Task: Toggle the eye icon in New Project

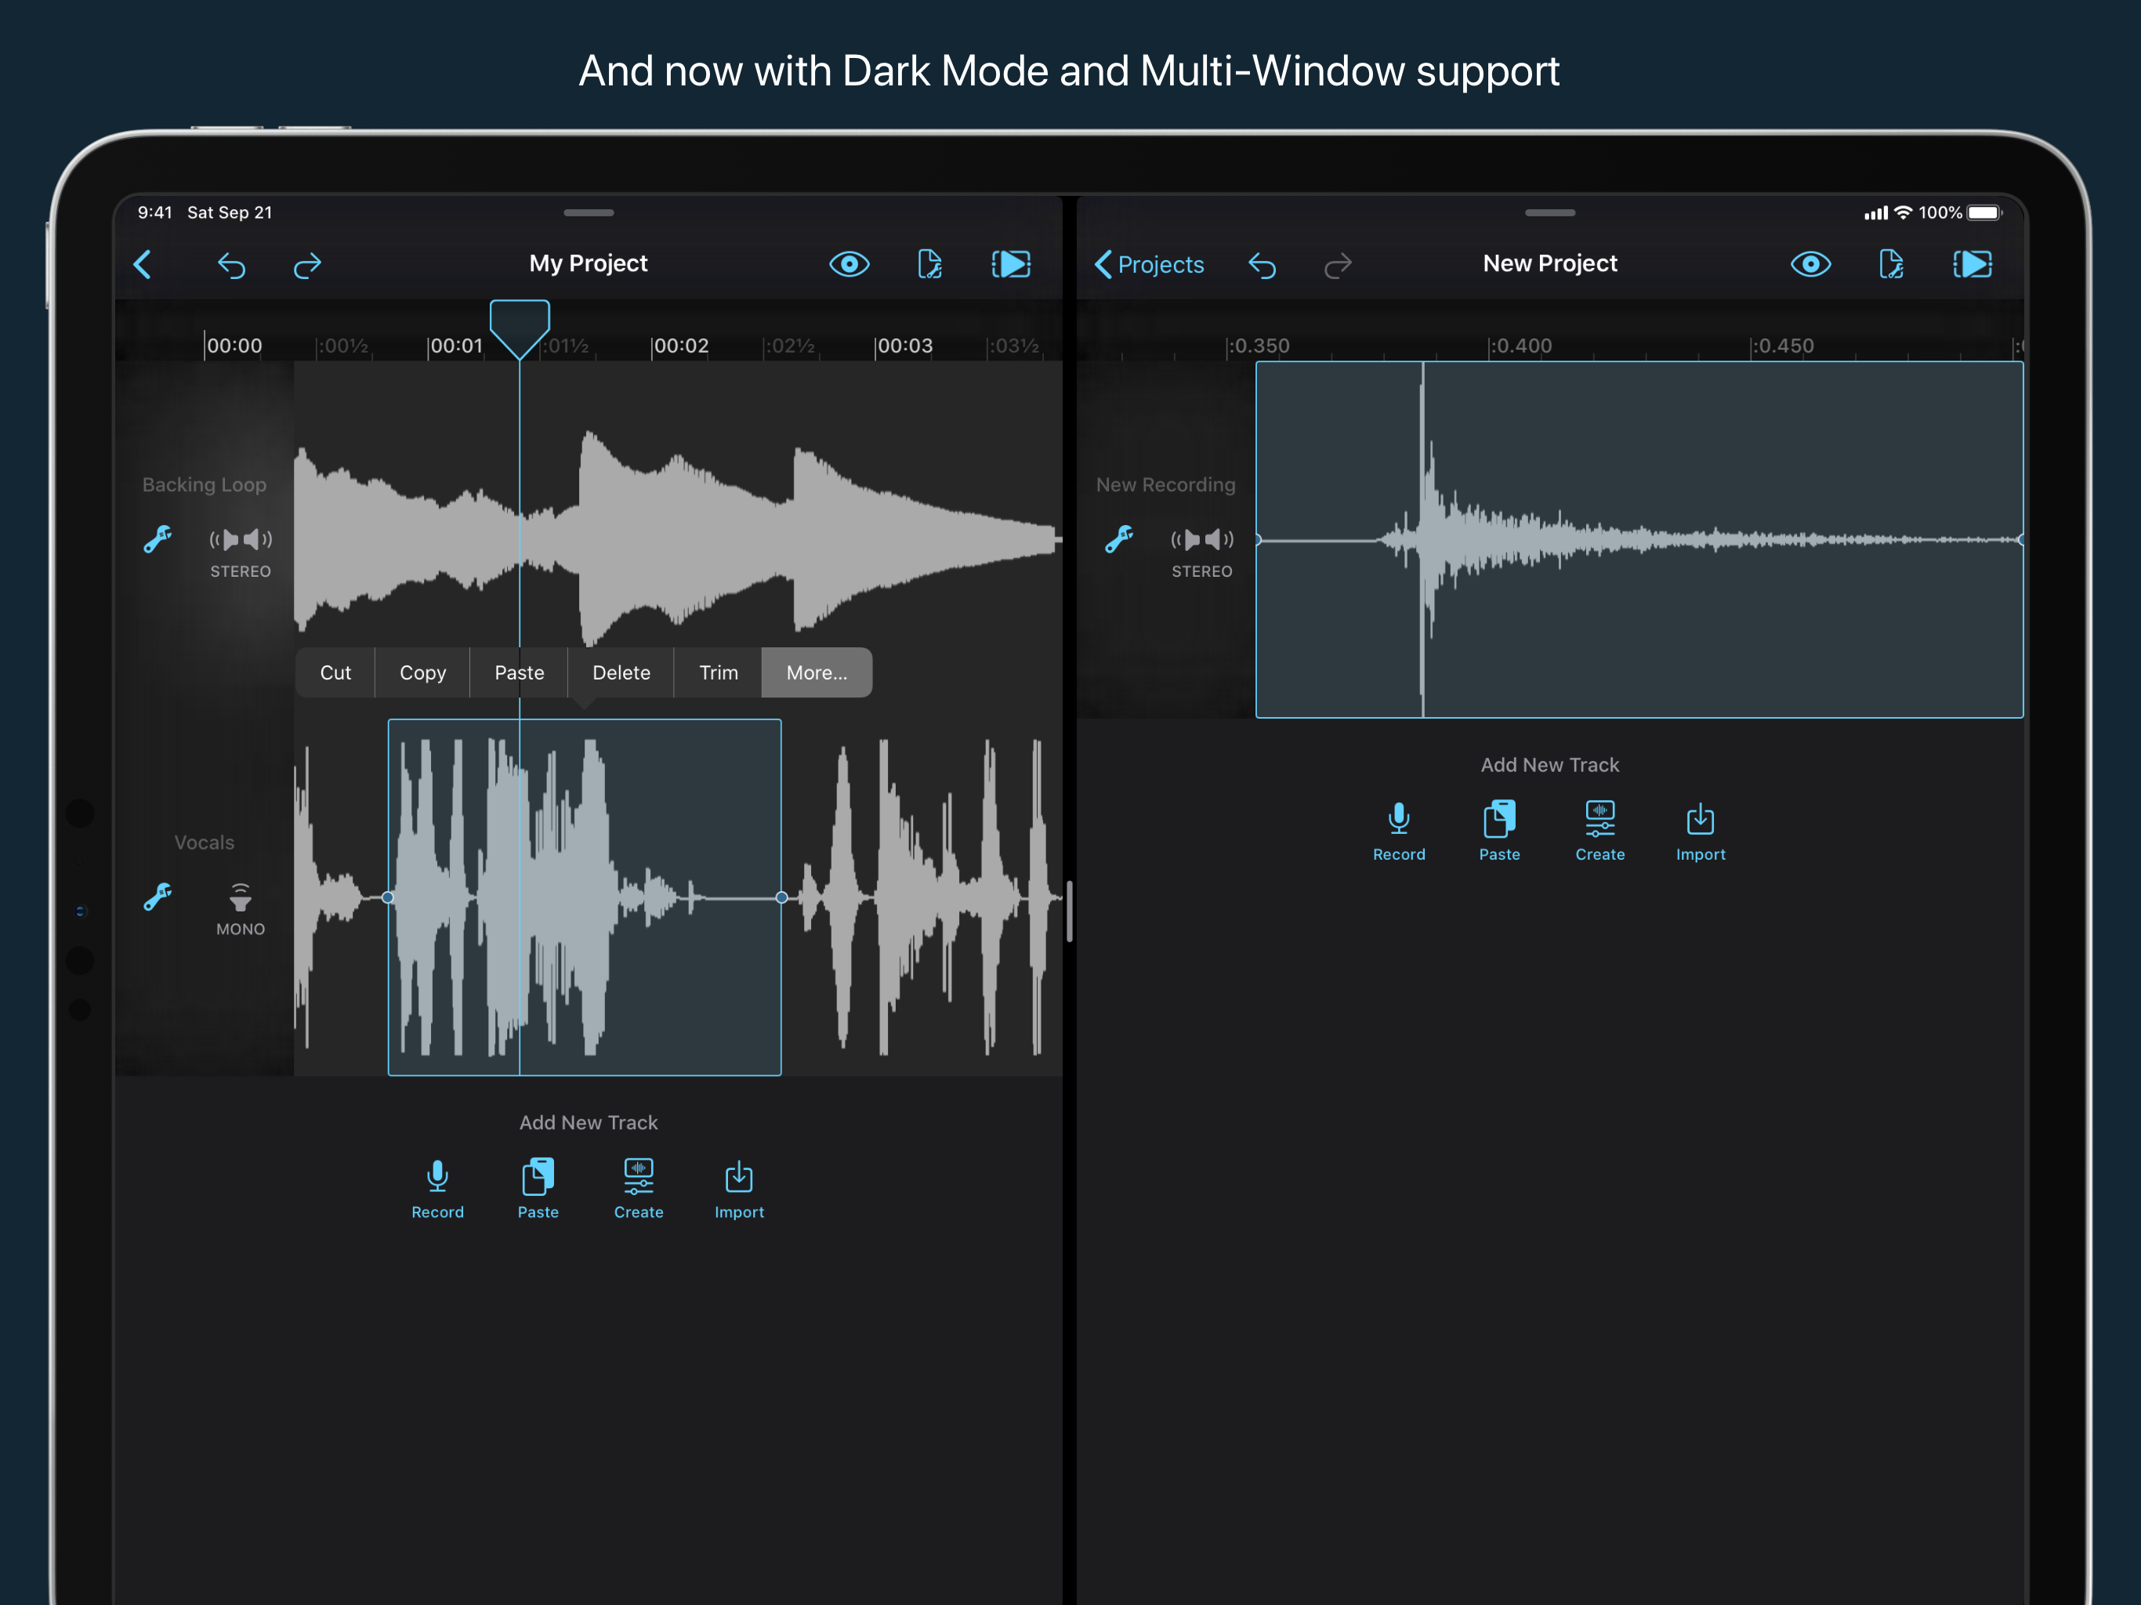Action: tap(1810, 264)
